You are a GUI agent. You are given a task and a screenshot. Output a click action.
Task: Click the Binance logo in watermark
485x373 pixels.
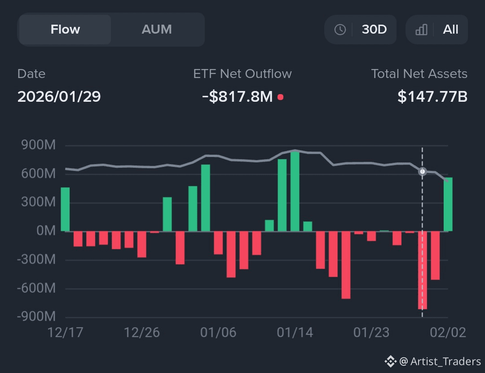tap(389, 361)
